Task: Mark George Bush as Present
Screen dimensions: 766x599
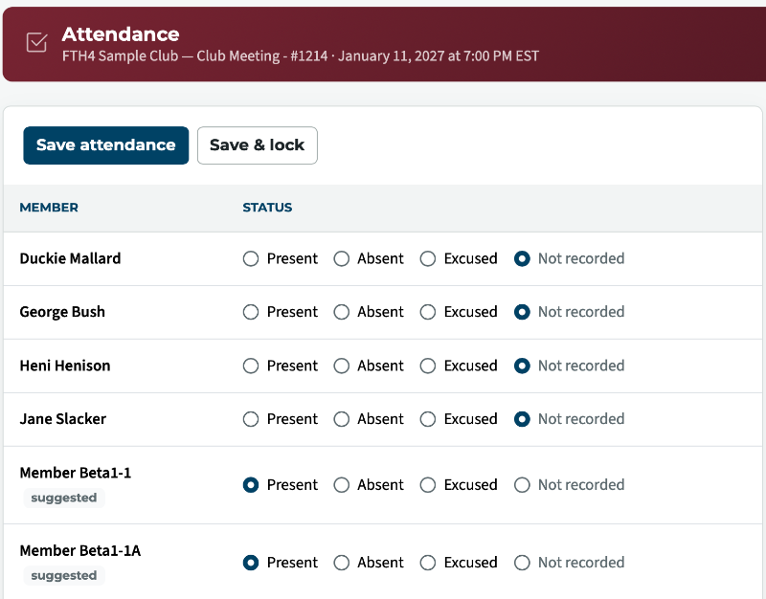Action: tap(251, 312)
